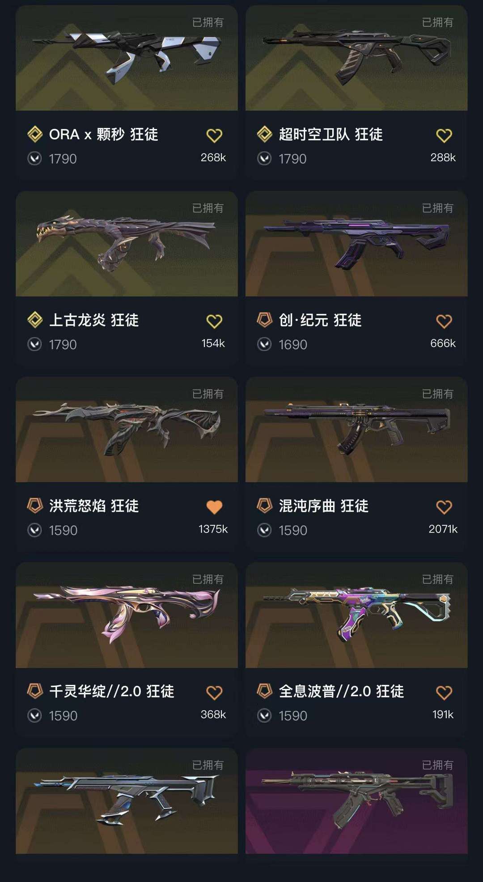Select the silver-blue weapon card beside the purple one

click(127, 801)
